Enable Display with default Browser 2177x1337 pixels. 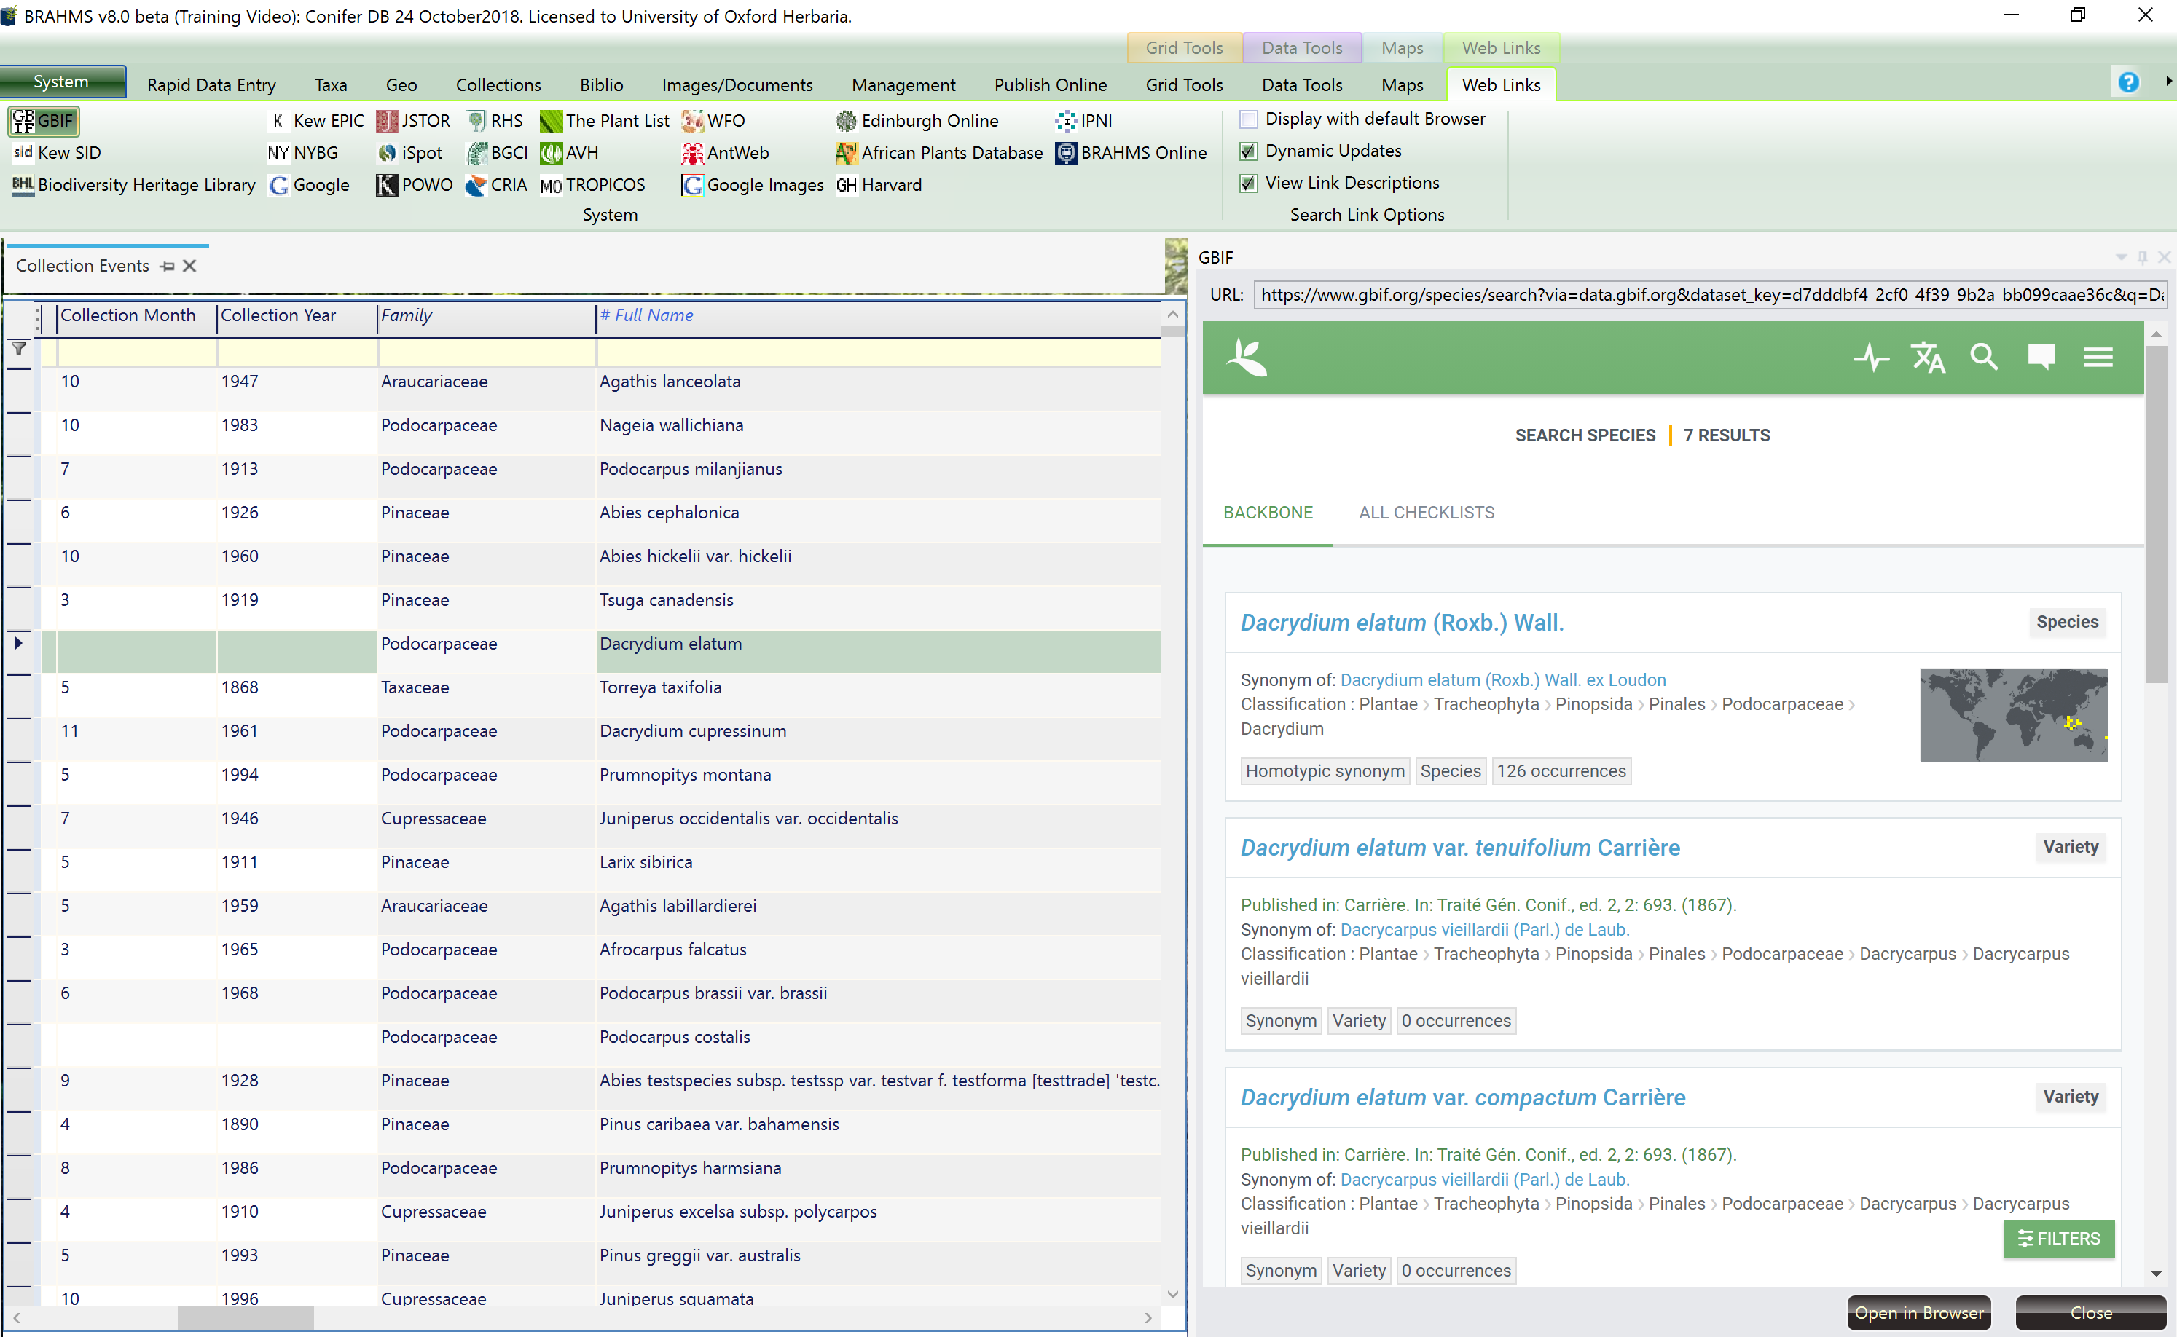click(1248, 119)
